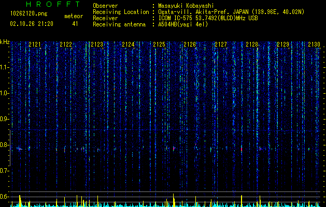Image resolution: width=326 pixels, height=207 pixels.
Task: Click the gray vertical frequency range bar
Action: coord(10,148)
